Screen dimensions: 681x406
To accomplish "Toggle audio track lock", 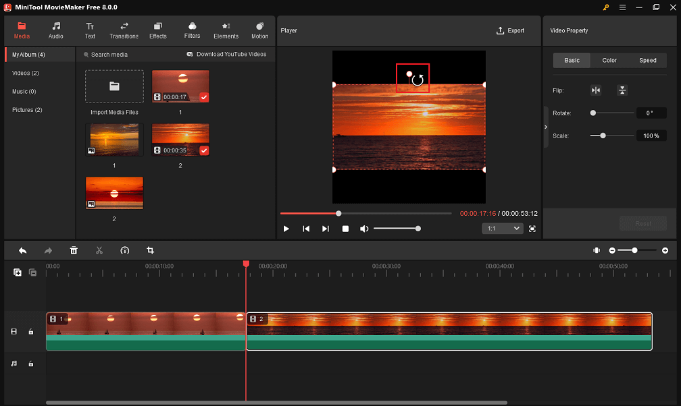I will coord(31,364).
